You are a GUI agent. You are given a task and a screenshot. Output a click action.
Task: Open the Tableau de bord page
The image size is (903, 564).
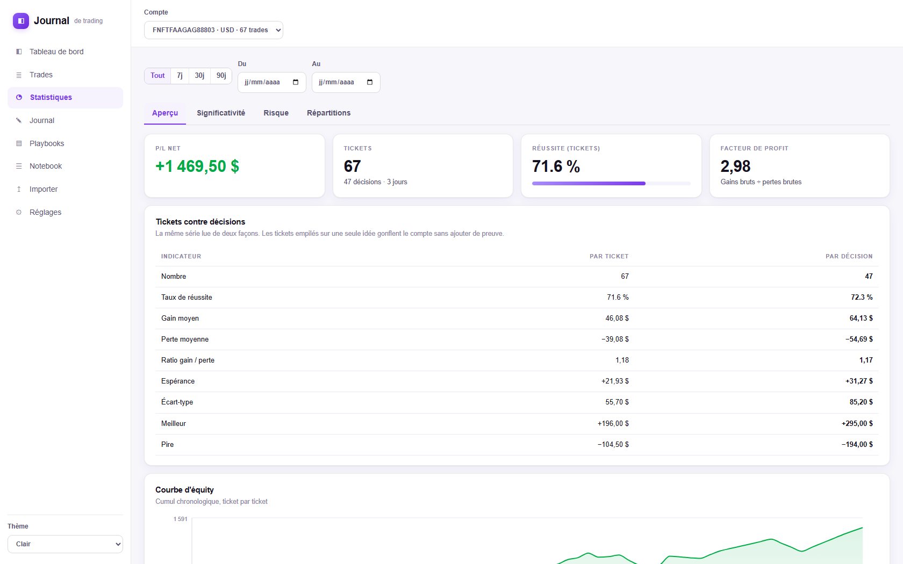point(65,52)
